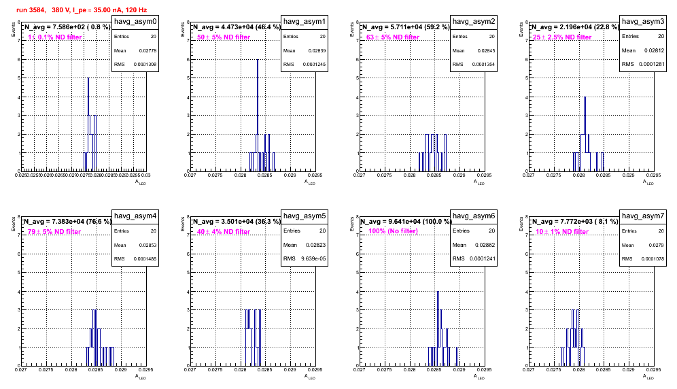Click the Entries row in havg_asym5 box
The width and height of the screenshot is (677, 389).
(x=305, y=231)
